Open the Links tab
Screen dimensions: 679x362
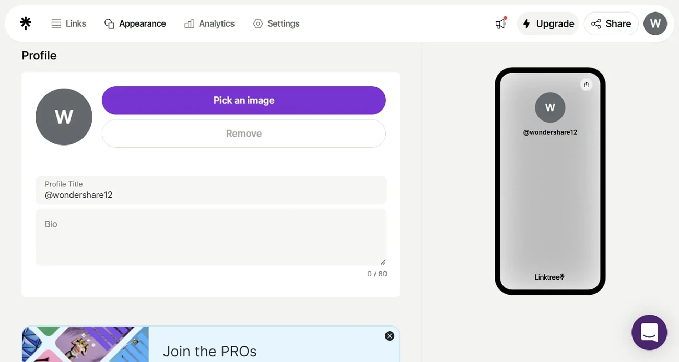click(x=69, y=23)
